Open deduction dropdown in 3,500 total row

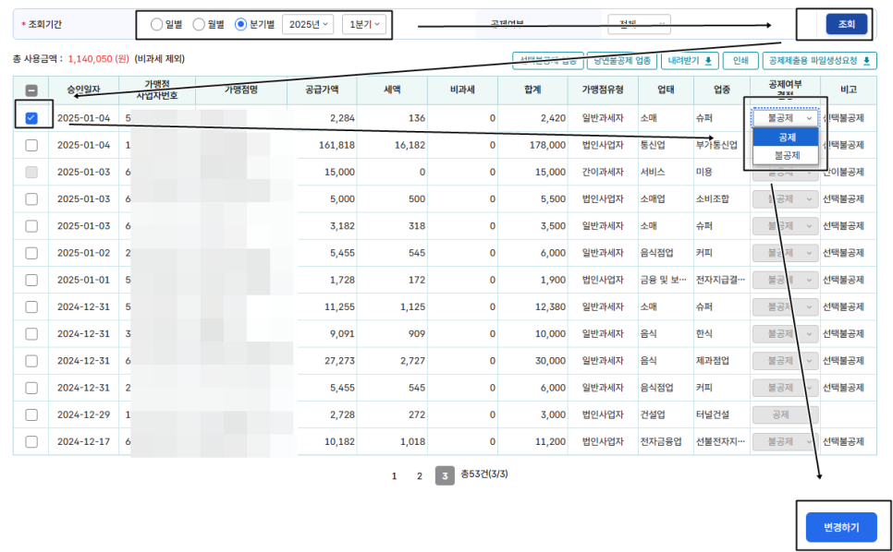(785, 225)
